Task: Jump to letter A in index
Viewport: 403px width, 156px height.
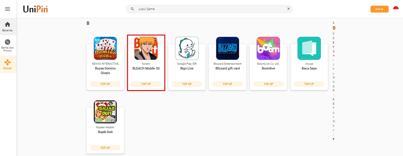Action: 333,23
